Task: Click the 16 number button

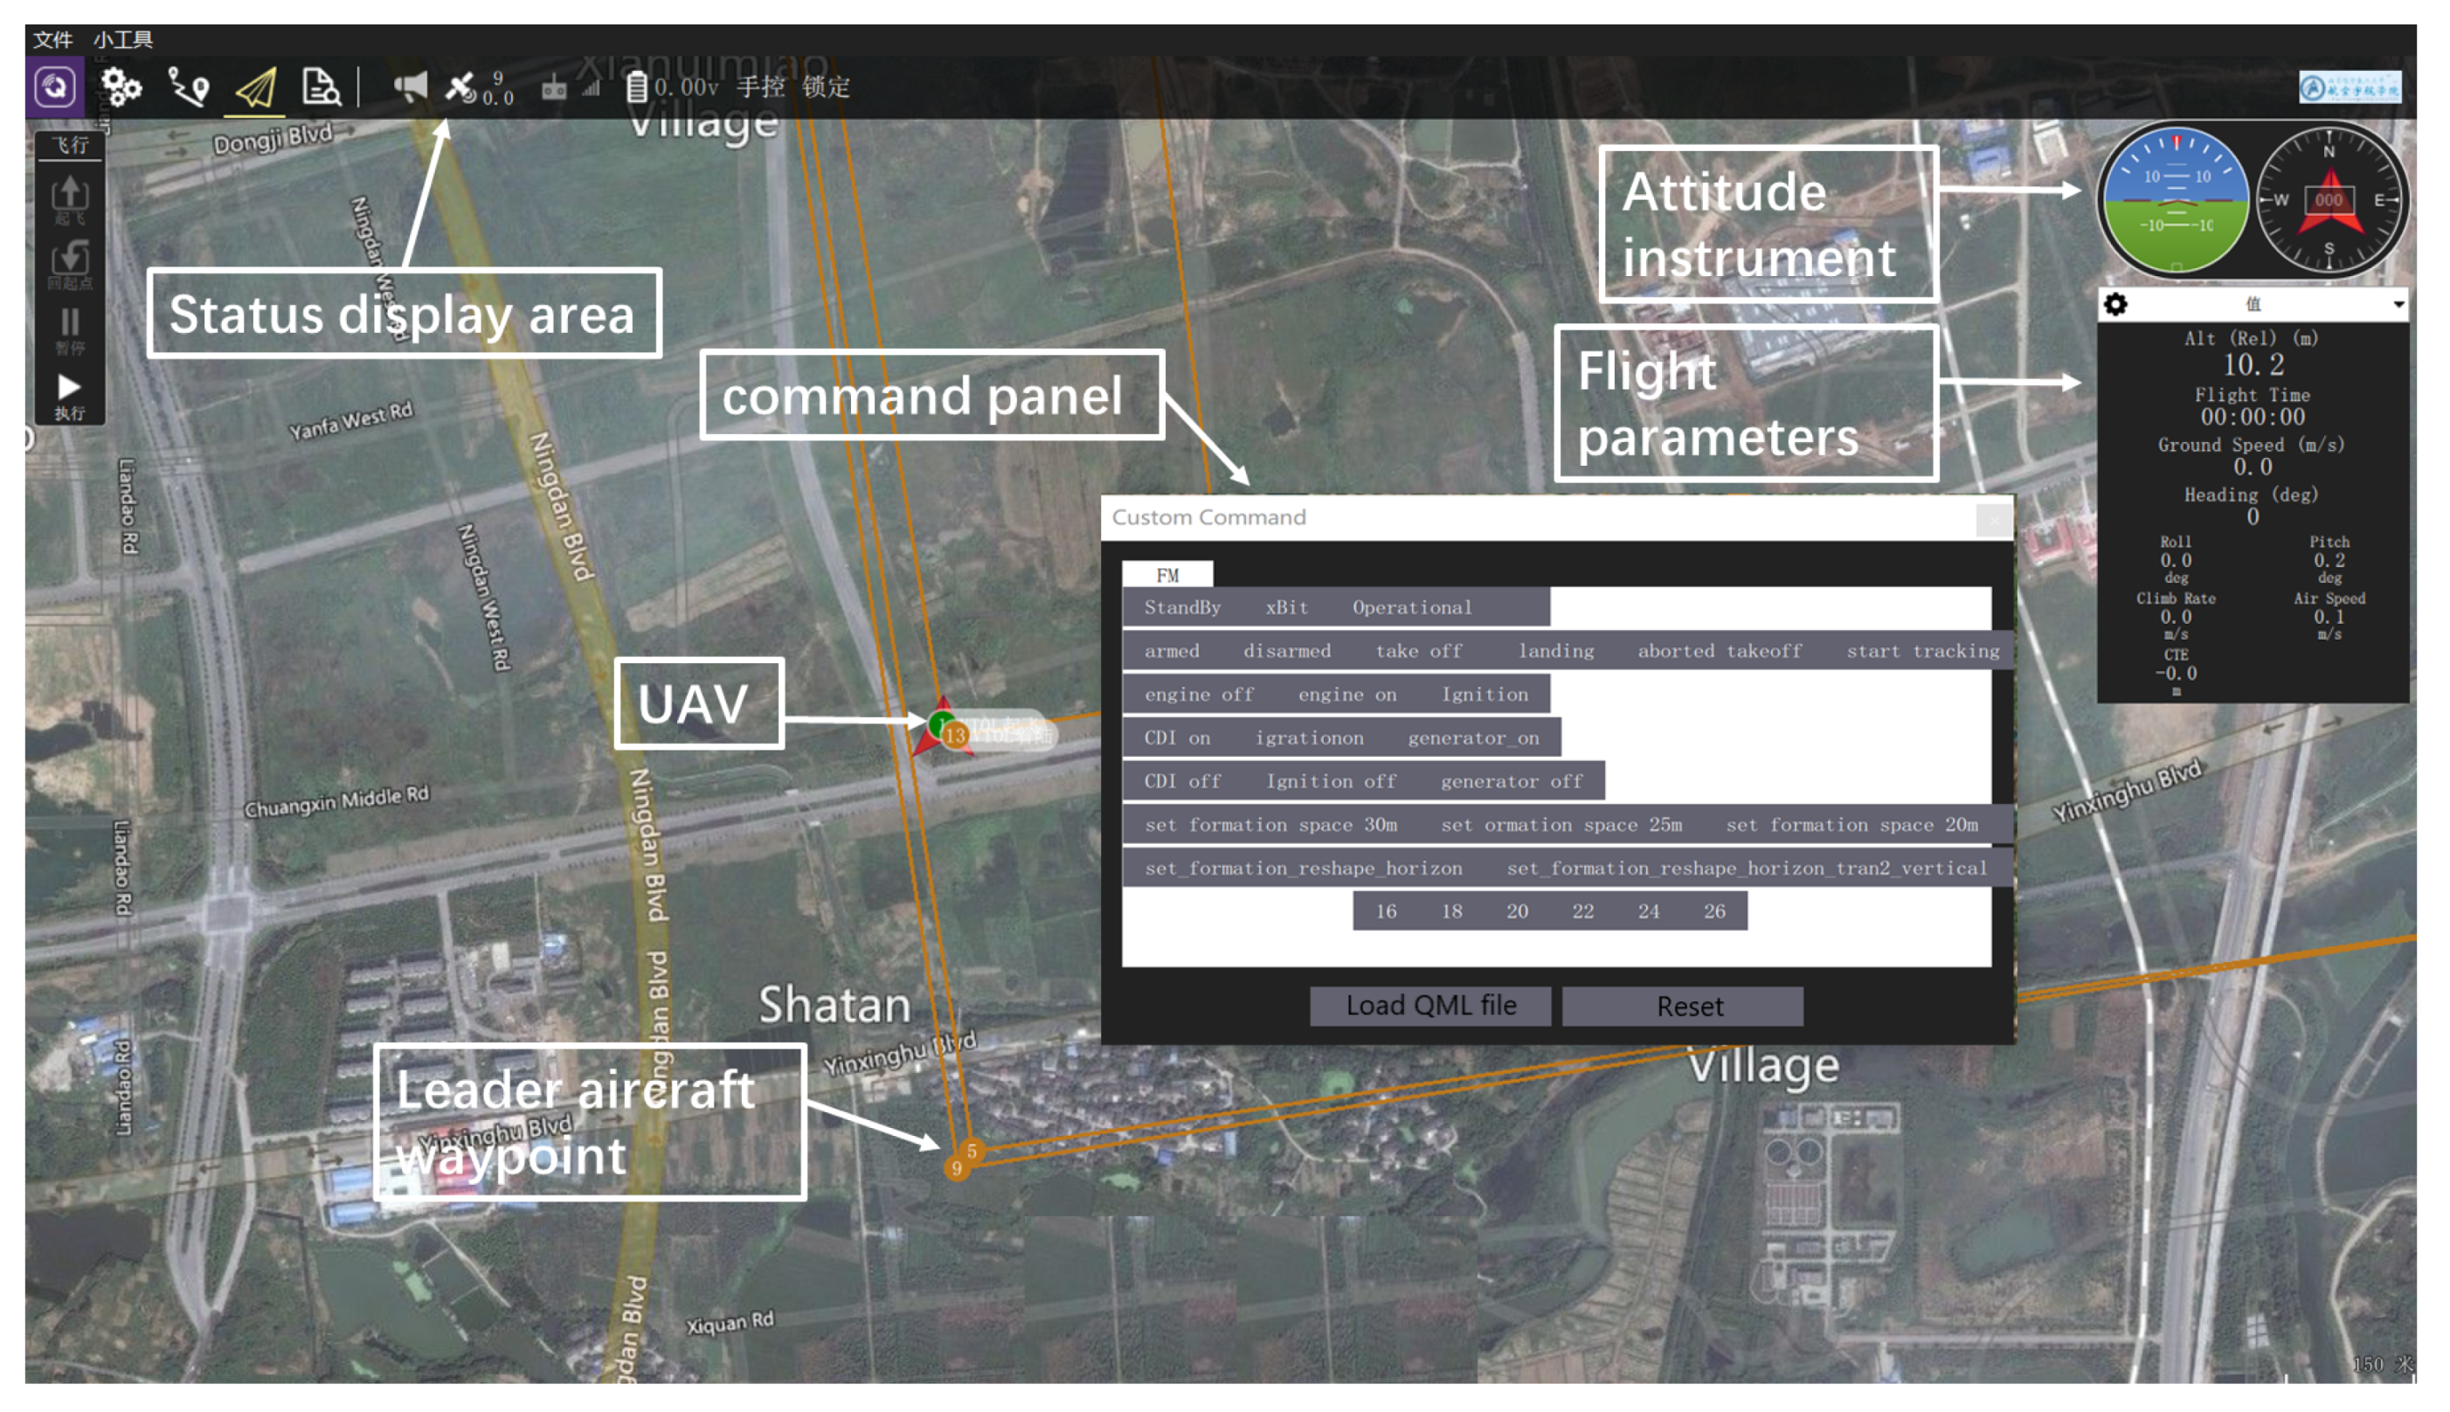Action: (x=1386, y=911)
